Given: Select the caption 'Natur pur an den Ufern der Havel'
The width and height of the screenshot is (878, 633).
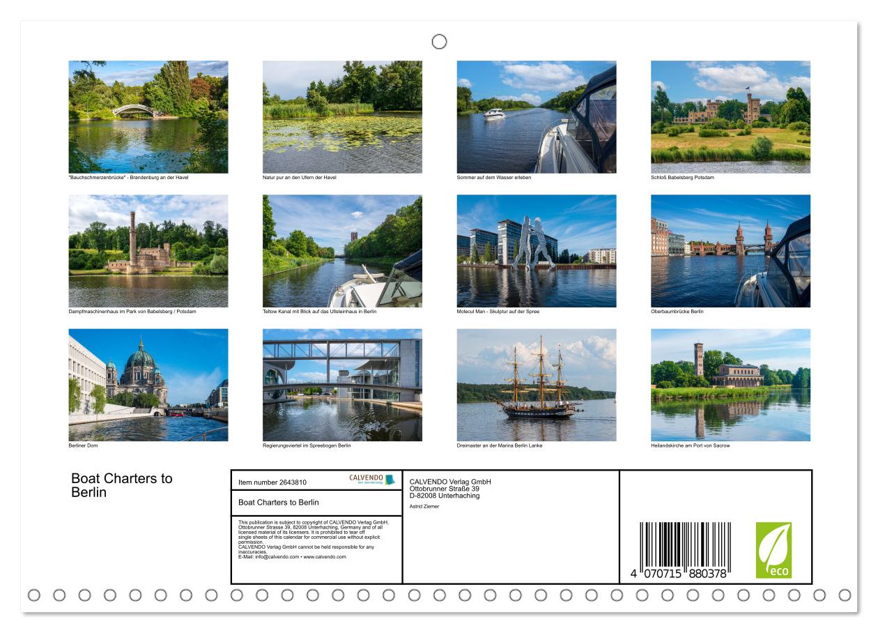Looking at the screenshot, I should coord(300,178).
